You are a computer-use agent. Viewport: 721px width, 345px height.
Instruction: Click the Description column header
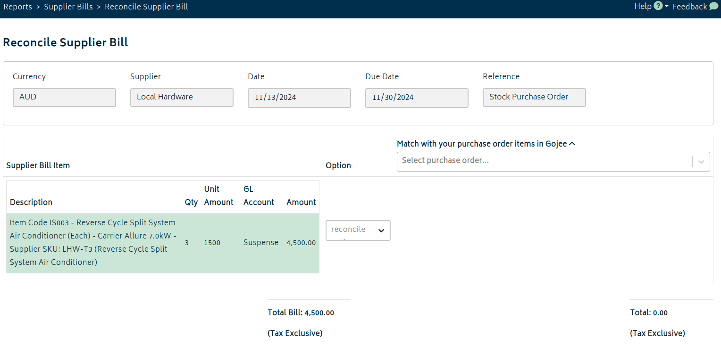tap(31, 202)
